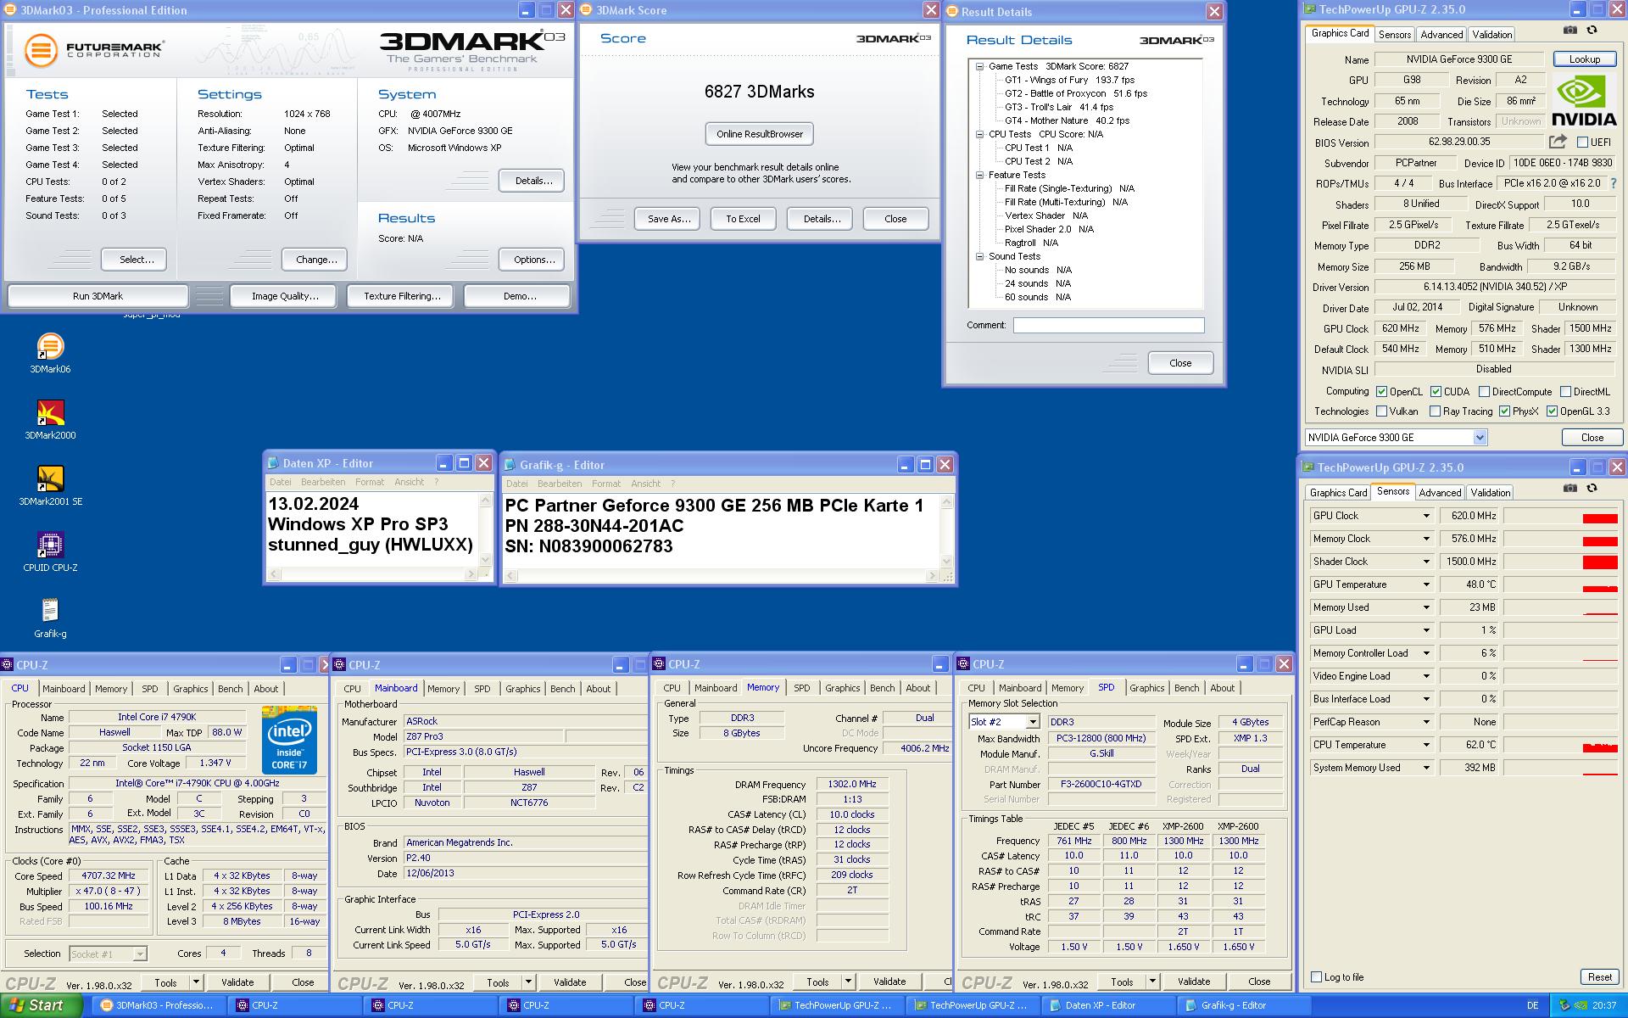Click the Futuremark logo in 3DMark03 window

tap(93, 49)
